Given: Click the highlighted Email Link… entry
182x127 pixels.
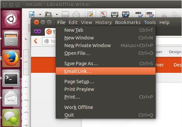Looking at the screenshot, I should 106,71.
